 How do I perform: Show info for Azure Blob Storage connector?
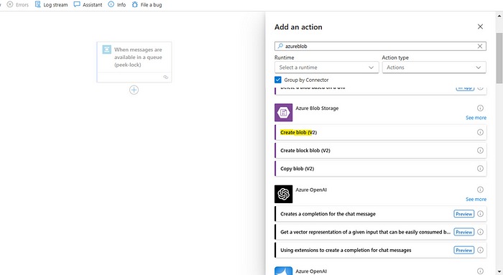coord(480,108)
